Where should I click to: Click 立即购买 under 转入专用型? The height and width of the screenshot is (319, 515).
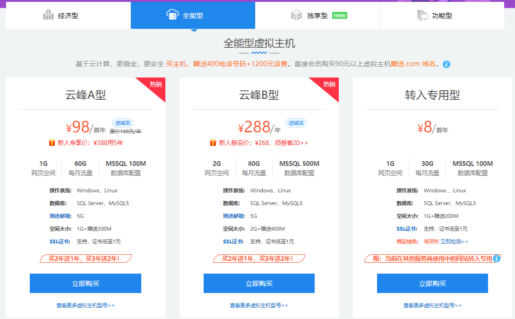pos(432,283)
